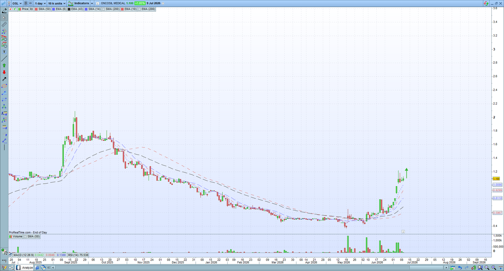Viewport: 504px width, 271px height.
Task: Enable the SMA (200) indicator
Action: pyautogui.click(x=110, y=9)
